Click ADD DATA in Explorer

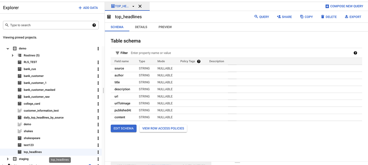click(x=88, y=8)
